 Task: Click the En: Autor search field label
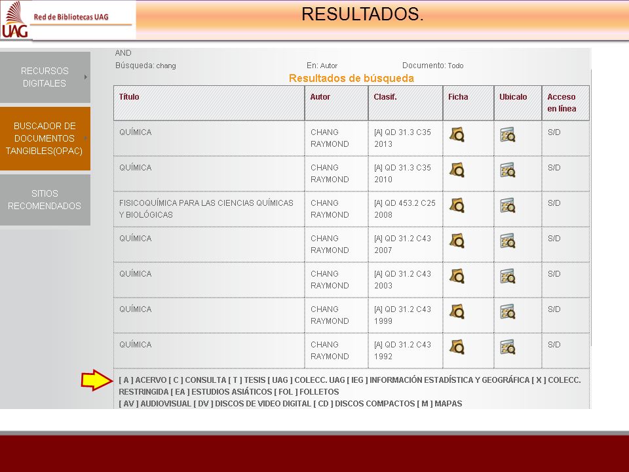click(x=322, y=66)
